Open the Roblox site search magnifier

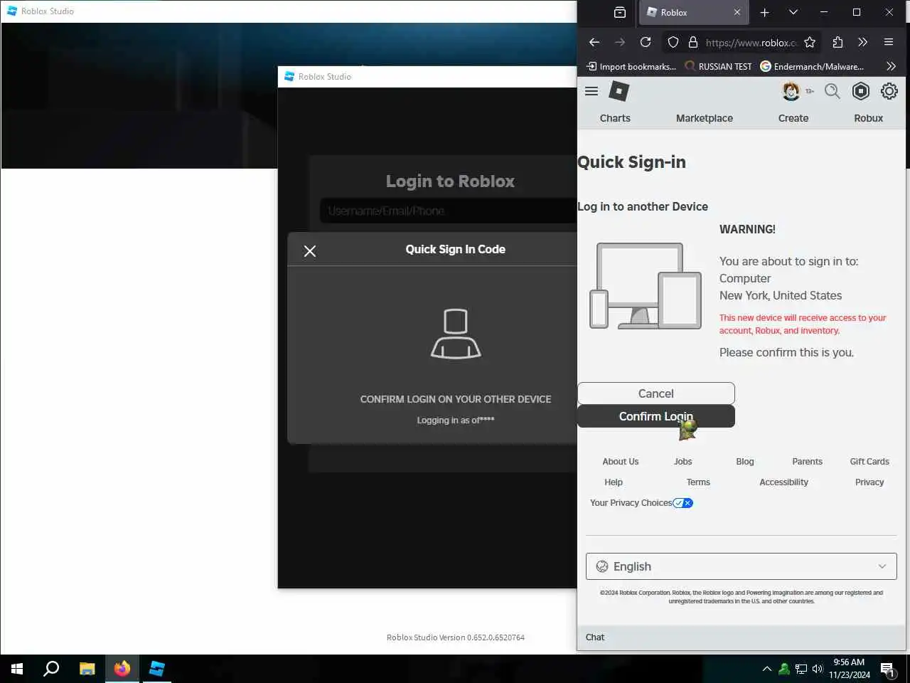pyautogui.click(x=833, y=91)
